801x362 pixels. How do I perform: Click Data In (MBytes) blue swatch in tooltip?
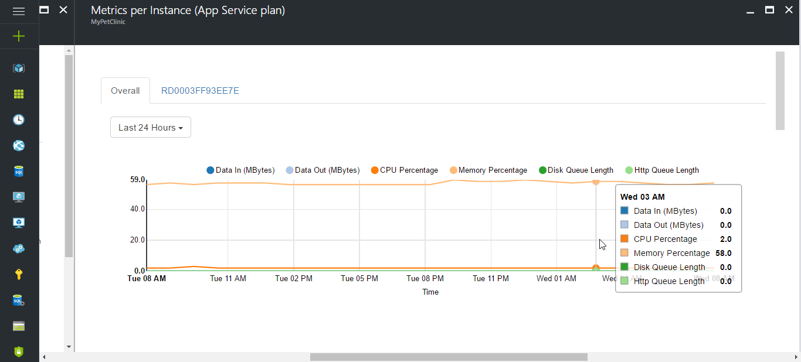tap(624, 211)
